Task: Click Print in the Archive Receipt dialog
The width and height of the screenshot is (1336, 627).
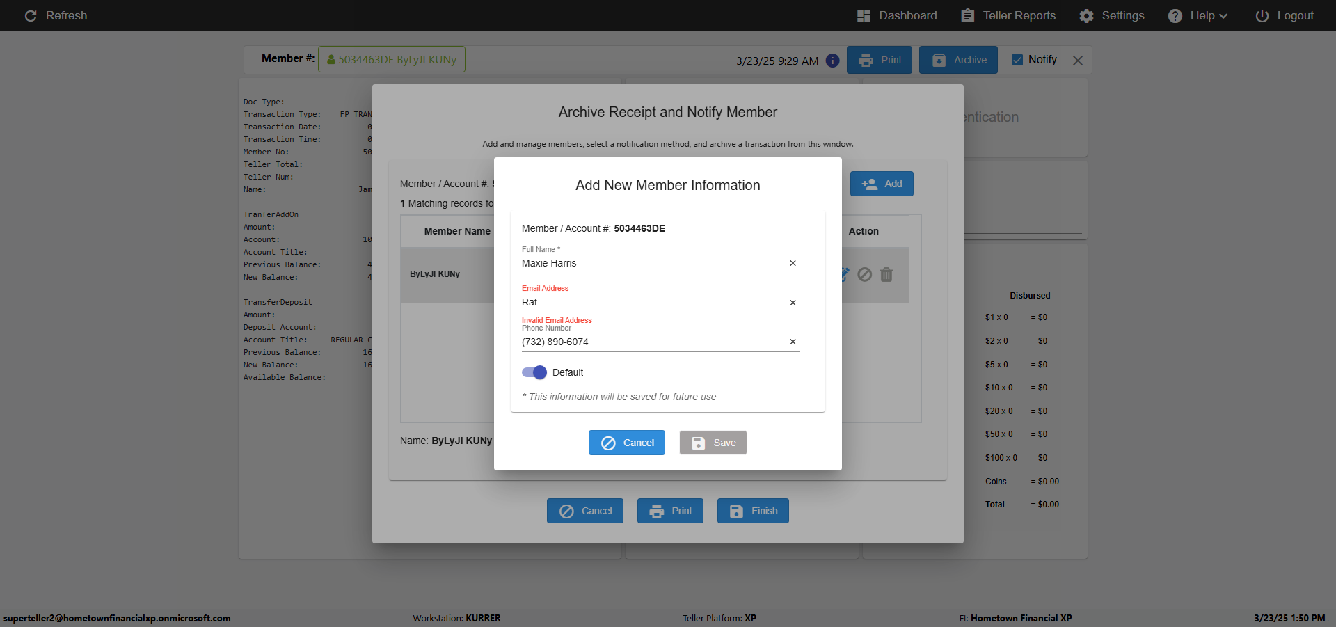Action: pos(670,511)
